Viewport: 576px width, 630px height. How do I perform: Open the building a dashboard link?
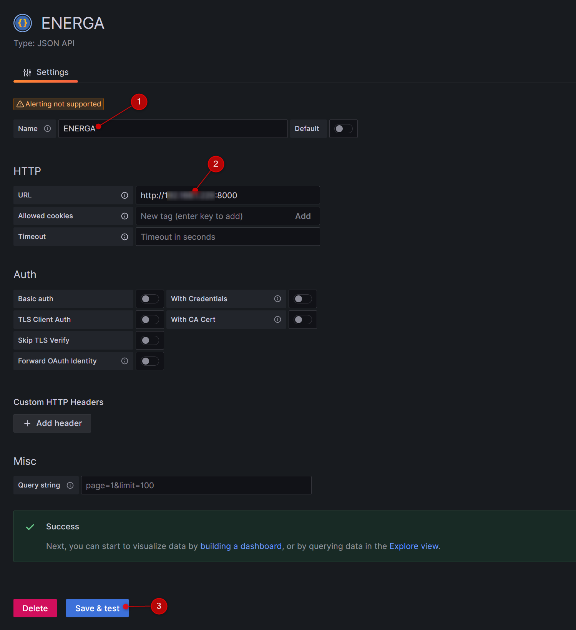(x=241, y=546)
